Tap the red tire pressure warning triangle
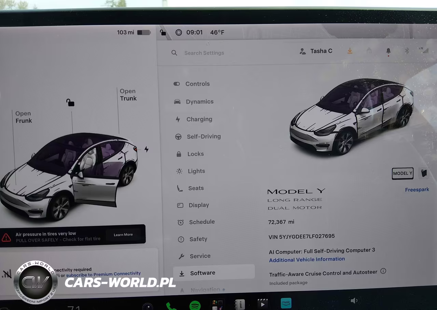The image size is (437, 310). [6, 237]
